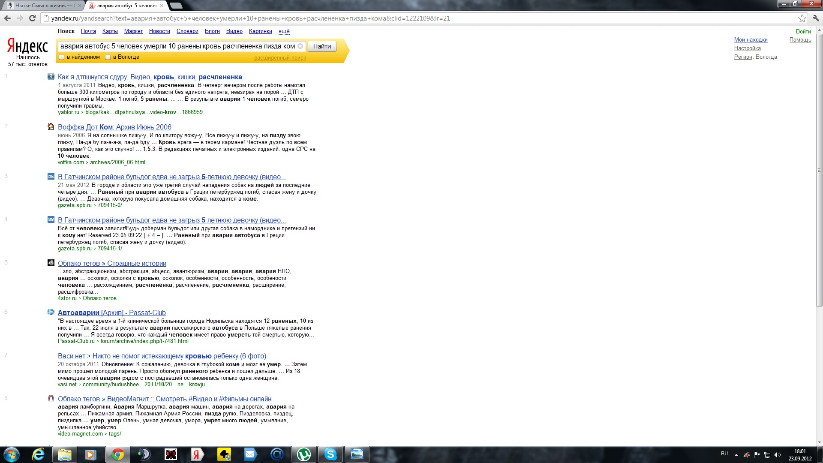Expand 'ещё' services menu
The image size is (823, 463).
coord(284,31)
